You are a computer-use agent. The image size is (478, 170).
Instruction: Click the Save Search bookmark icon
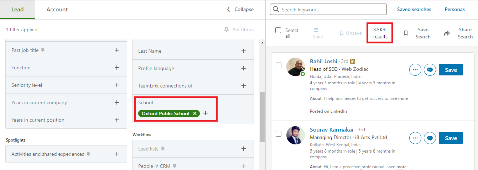405,33
